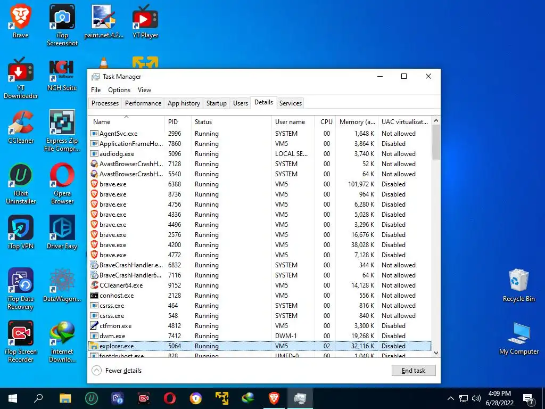
Task: Select the explorer.exe process row
Action: (x=260, y=346)
